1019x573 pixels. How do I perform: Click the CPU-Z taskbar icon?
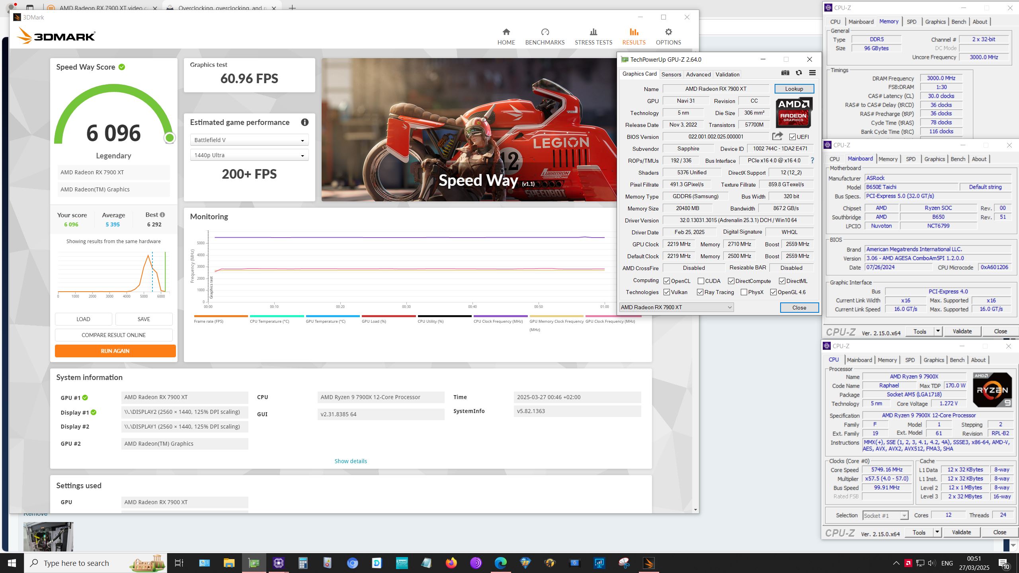pos(278,563)
